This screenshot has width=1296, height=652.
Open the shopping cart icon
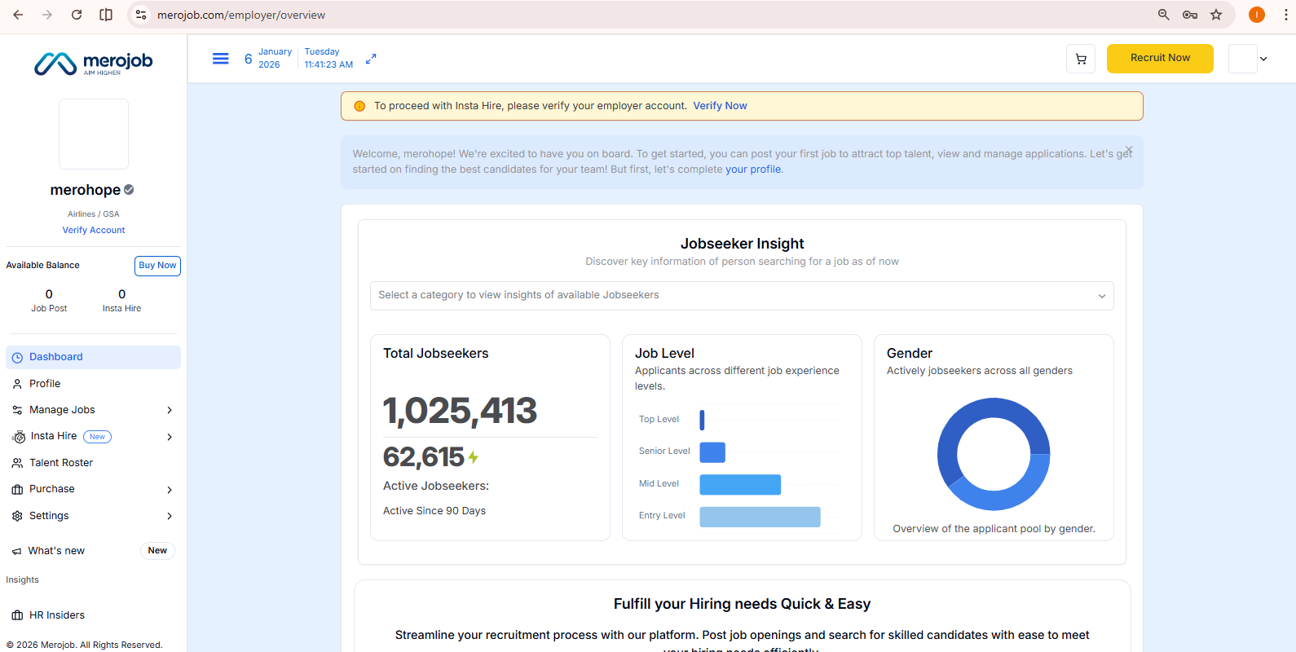(x=1081, y=59)
